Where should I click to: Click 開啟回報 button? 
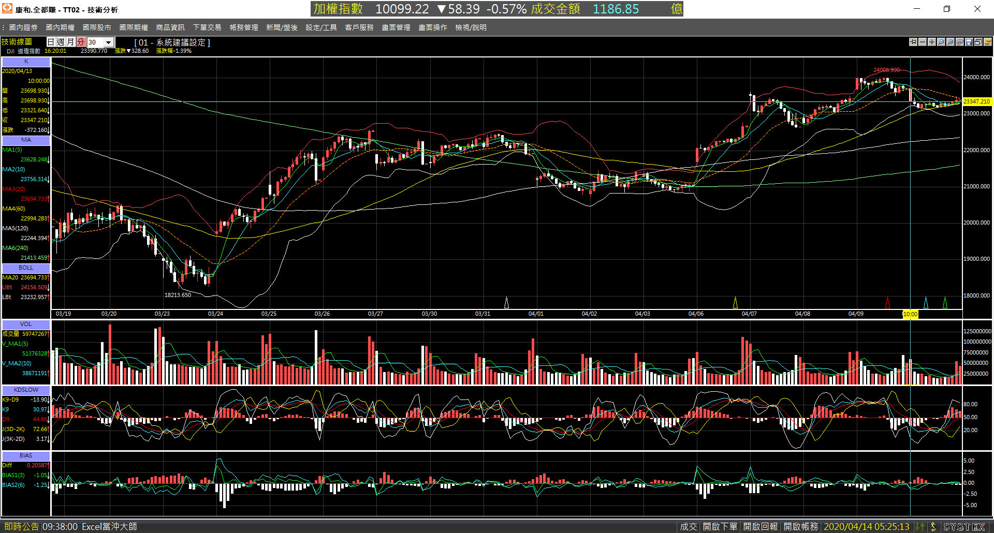pos(761,527)
